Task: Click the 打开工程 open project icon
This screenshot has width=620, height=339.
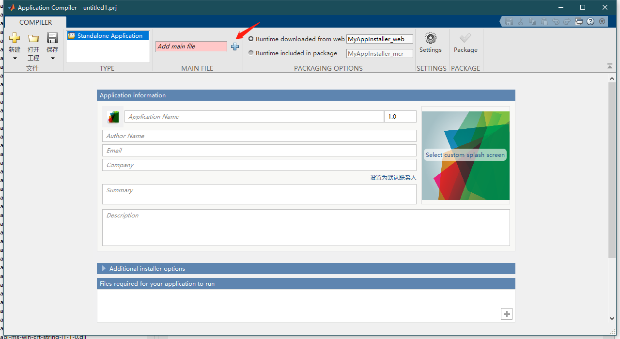Action: point(33,39)
